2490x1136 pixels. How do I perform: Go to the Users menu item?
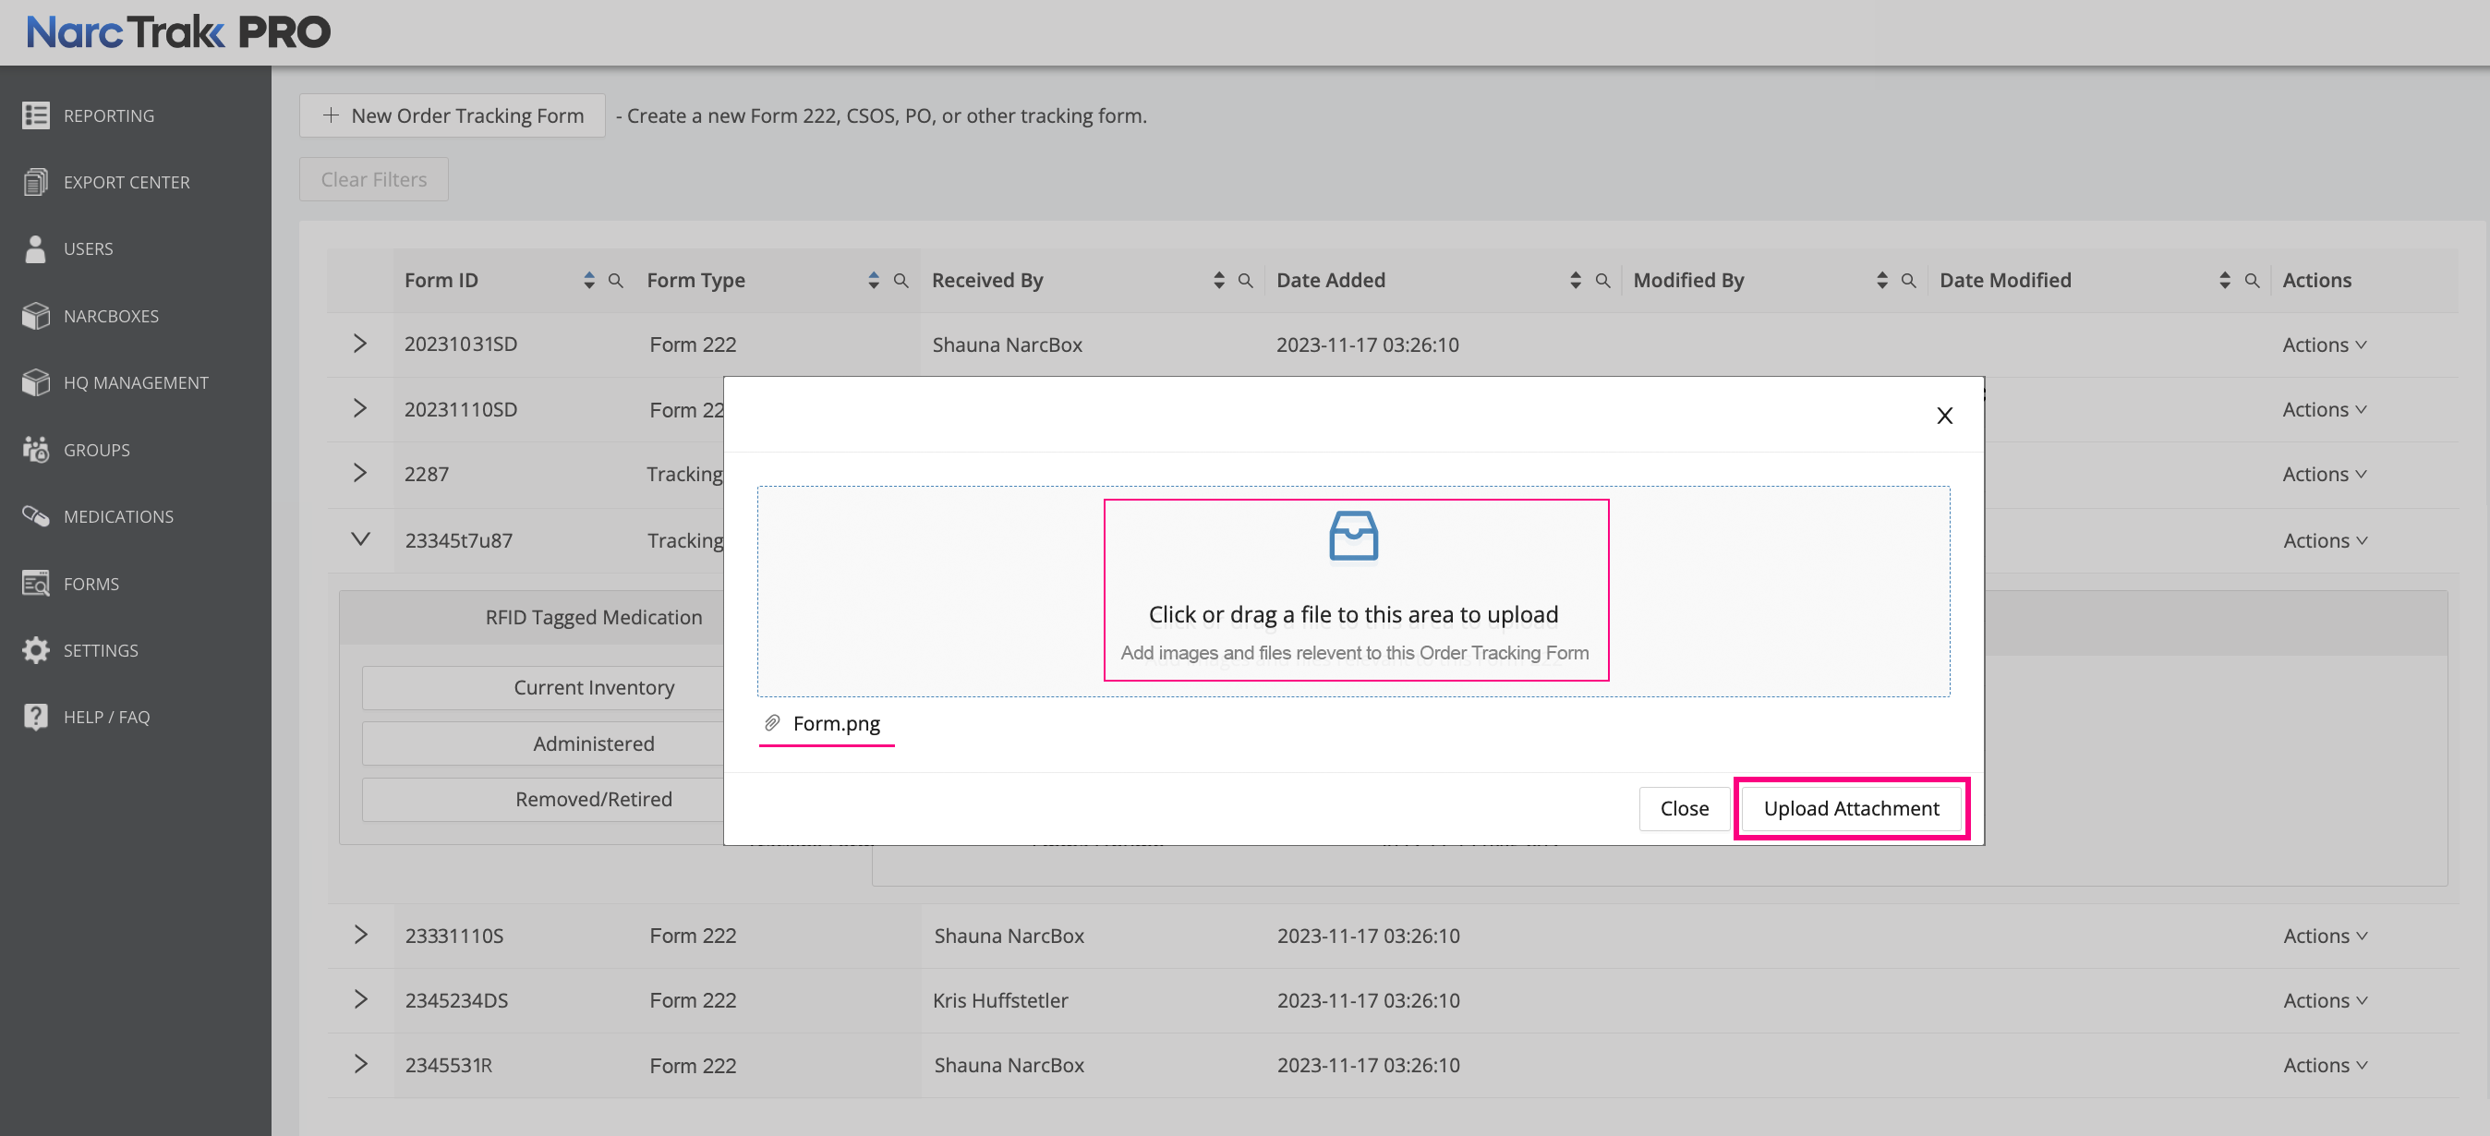click(x=88, y=249)
